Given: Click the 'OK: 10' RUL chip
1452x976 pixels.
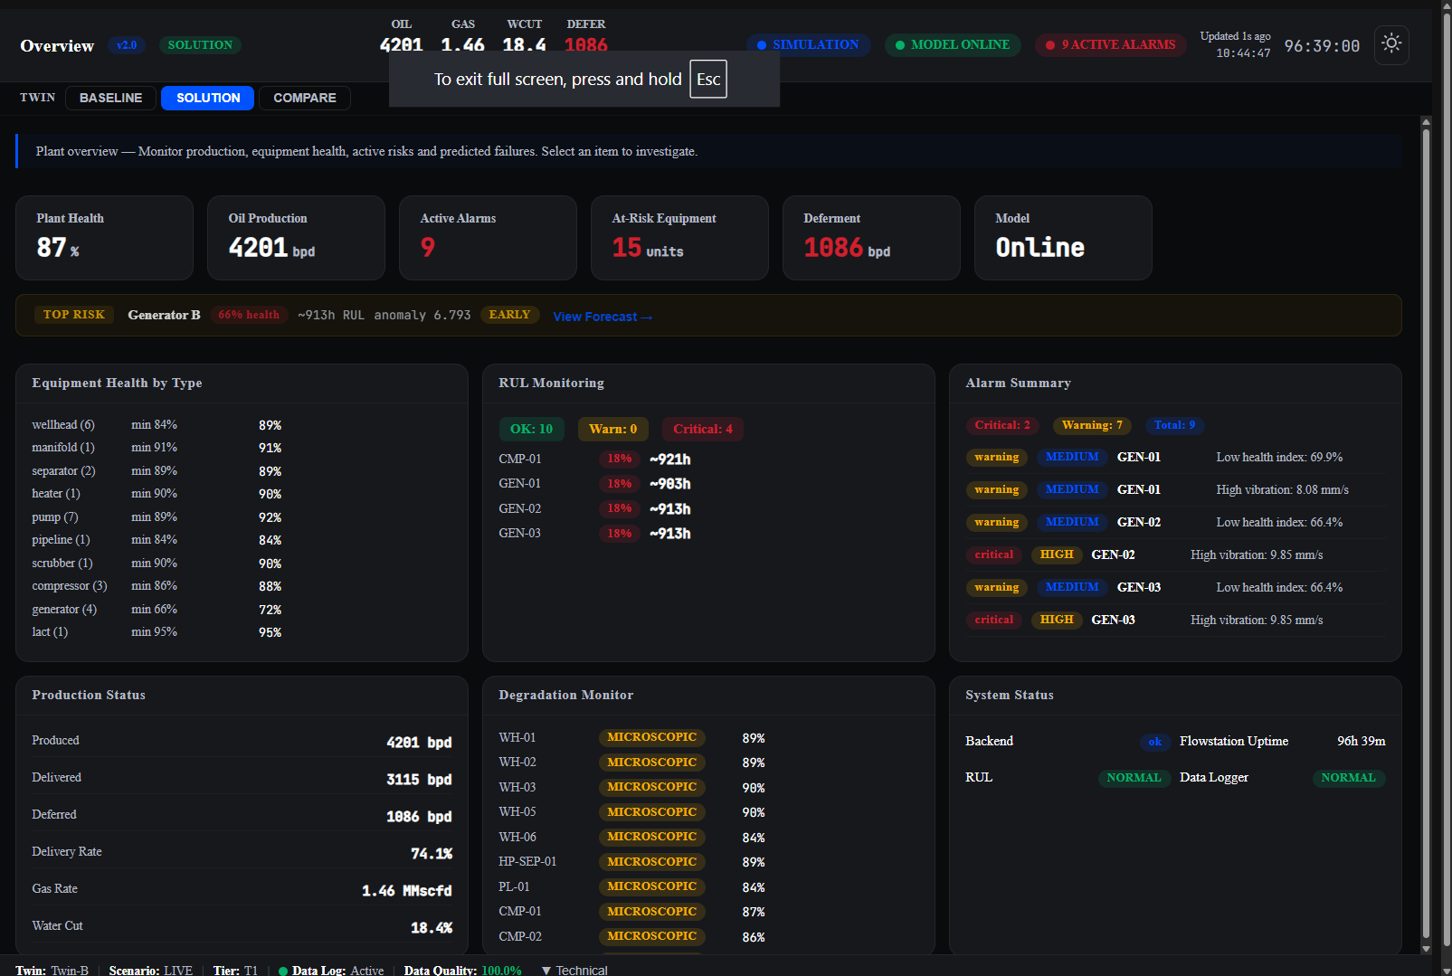Looking at the screenshot, I should pyautogui.click(x=531, y=429).
